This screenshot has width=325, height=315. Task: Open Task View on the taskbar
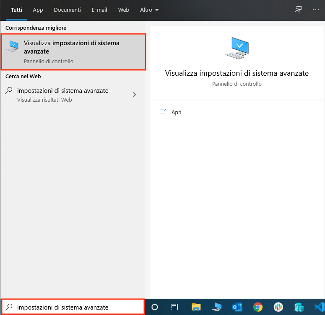click(x=175, y=307)
